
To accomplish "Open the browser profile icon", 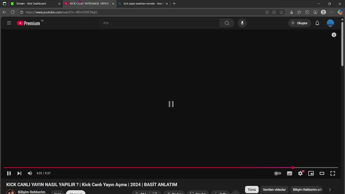I will [x=324, y=12].
